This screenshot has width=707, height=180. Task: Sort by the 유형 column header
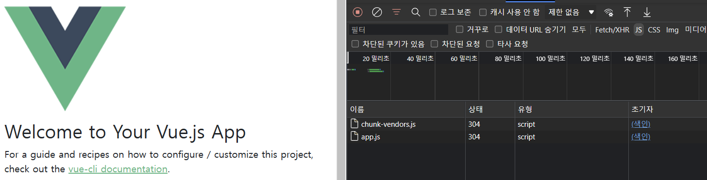click(571, 109)
